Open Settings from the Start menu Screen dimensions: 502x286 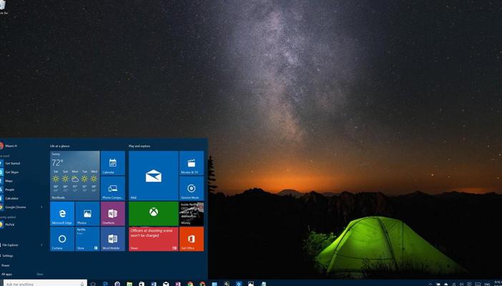coord(8,255)
